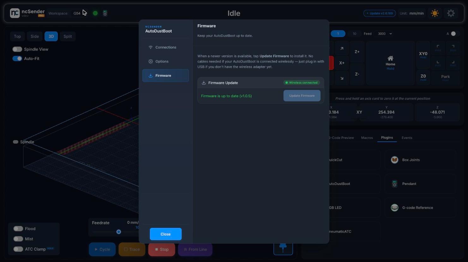Click the Stop button

pos(162,249)
